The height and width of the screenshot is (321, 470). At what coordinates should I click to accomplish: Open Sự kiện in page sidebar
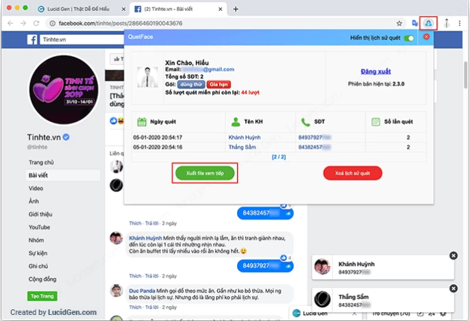click(x=38, y=253)
